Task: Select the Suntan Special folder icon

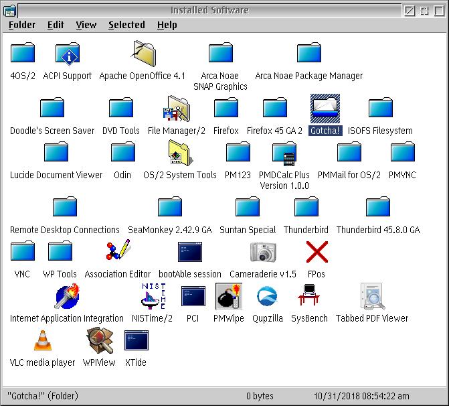Action: click(x=248, y=206)
